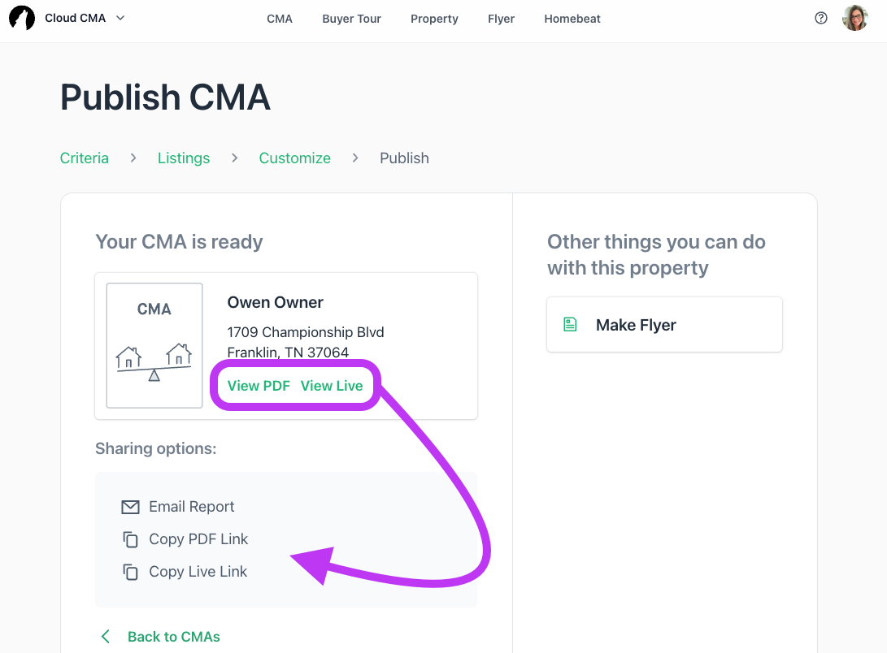Image resolution: width=887 pixels, height=653 pixels.
Task: Click Back to CMAs
Action: (173, 636)
